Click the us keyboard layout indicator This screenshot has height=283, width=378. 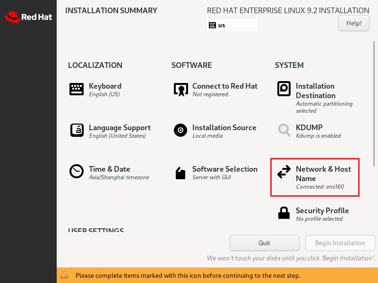point(232,25)
